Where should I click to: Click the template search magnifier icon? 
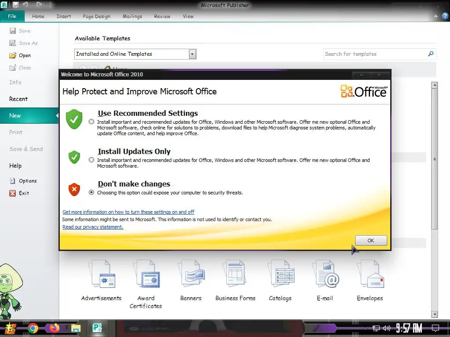click(x=431, y=54)
